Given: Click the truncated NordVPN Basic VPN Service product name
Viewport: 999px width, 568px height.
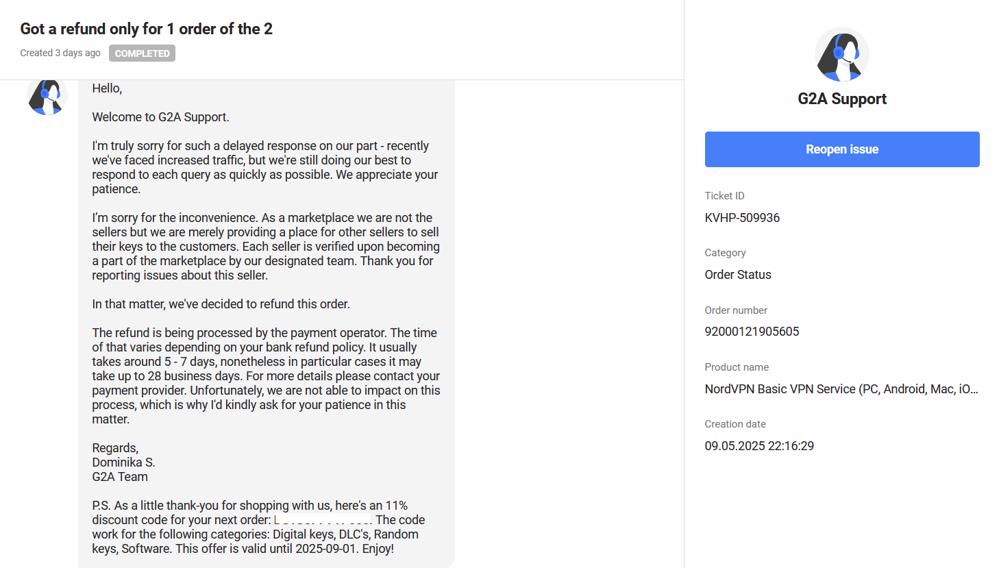Looking at the screenshot, I should coord(841,389).
